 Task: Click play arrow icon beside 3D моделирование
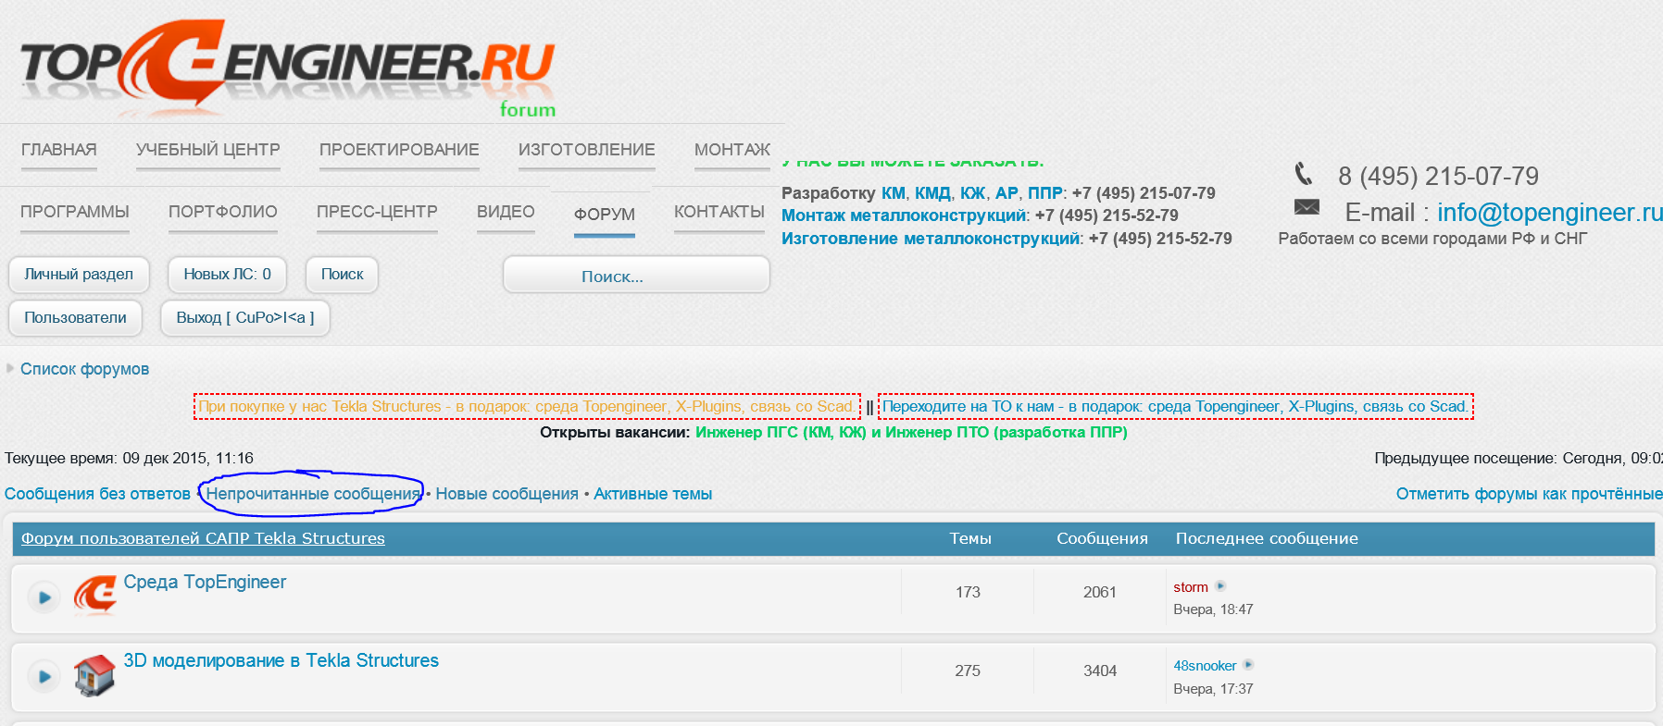44,677
